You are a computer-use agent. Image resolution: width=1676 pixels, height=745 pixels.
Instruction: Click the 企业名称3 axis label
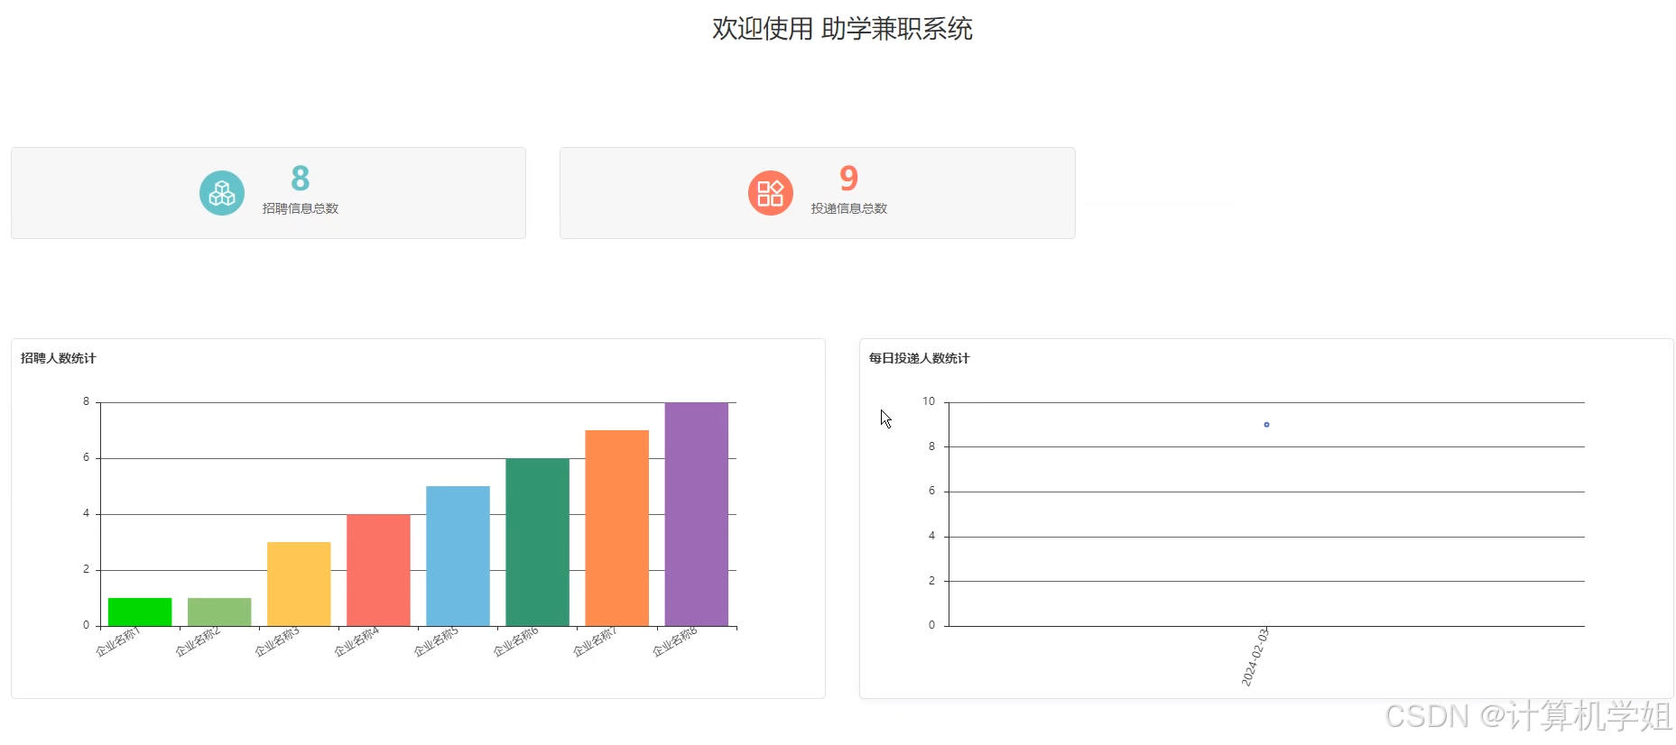point(277,642)
